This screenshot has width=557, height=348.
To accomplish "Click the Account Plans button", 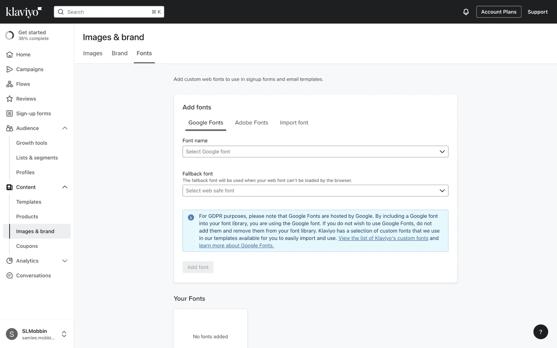I will tap(498, 12).
